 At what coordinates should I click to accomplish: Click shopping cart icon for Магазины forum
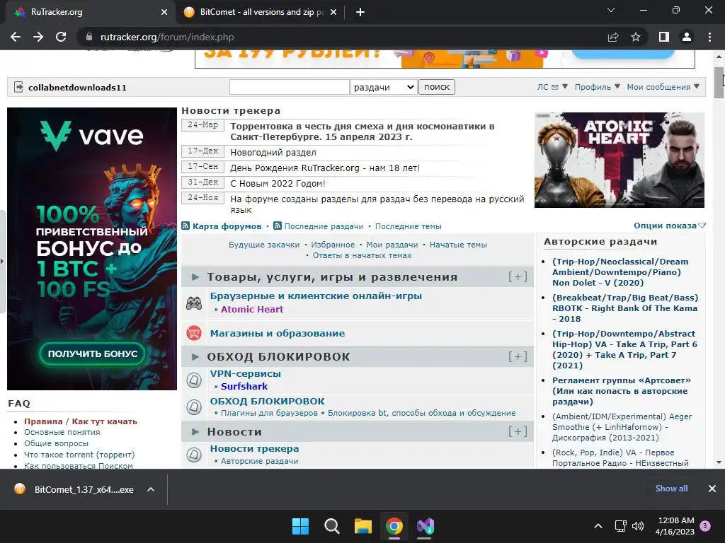pos(194,333)
